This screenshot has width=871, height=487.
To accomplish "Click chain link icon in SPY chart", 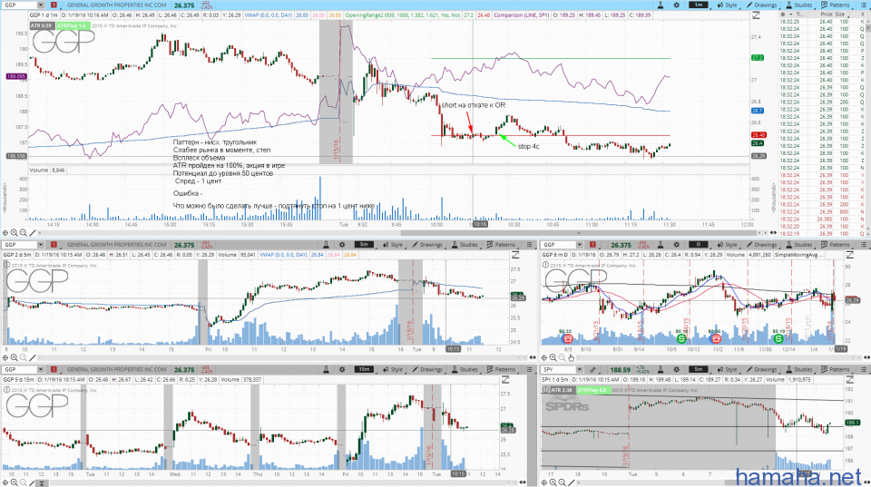I will pos(593,369).
